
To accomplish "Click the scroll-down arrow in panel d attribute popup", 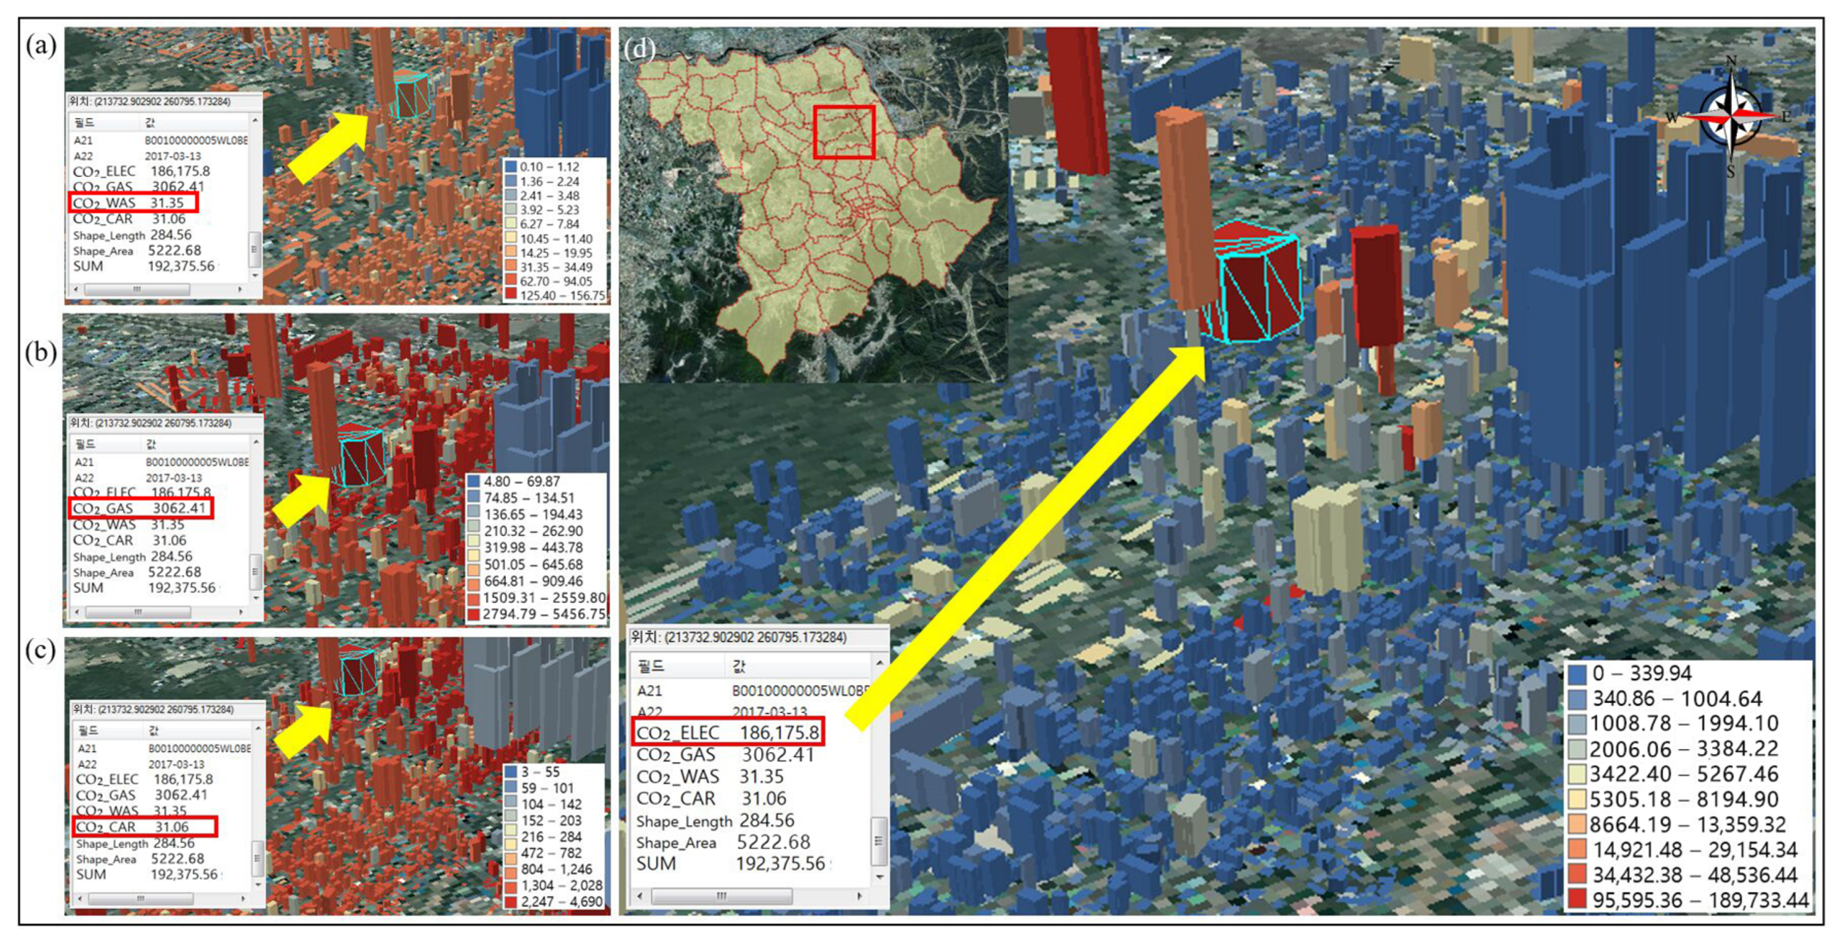I will [x=879, y=877].
